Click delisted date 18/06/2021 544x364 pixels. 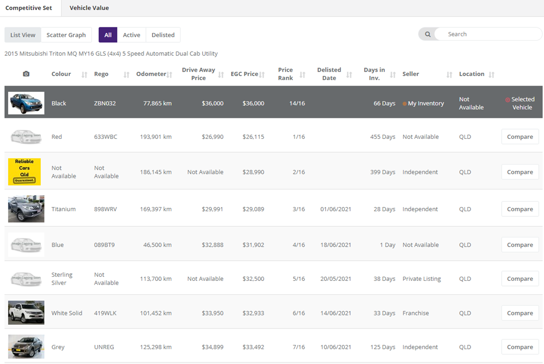pyautogui.click(x=336, y=245)
